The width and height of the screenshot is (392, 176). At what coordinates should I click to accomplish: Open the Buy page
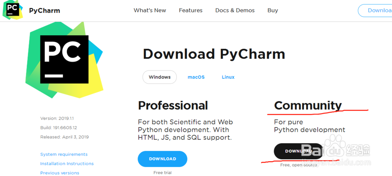[273, 11]
